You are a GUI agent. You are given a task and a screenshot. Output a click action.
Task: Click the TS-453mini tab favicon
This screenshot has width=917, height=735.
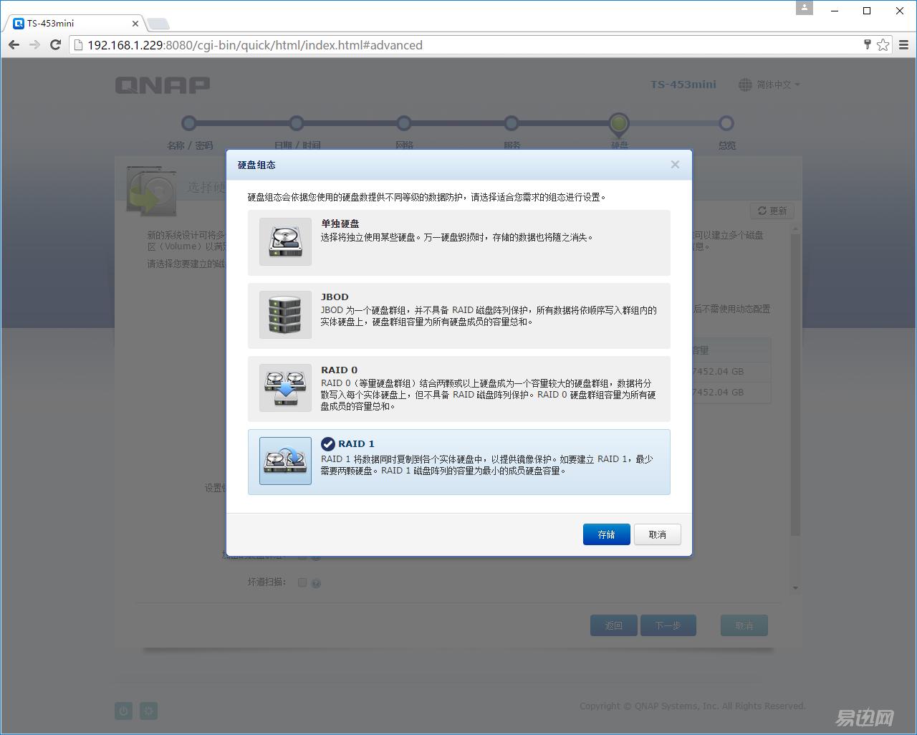[19, 23]
